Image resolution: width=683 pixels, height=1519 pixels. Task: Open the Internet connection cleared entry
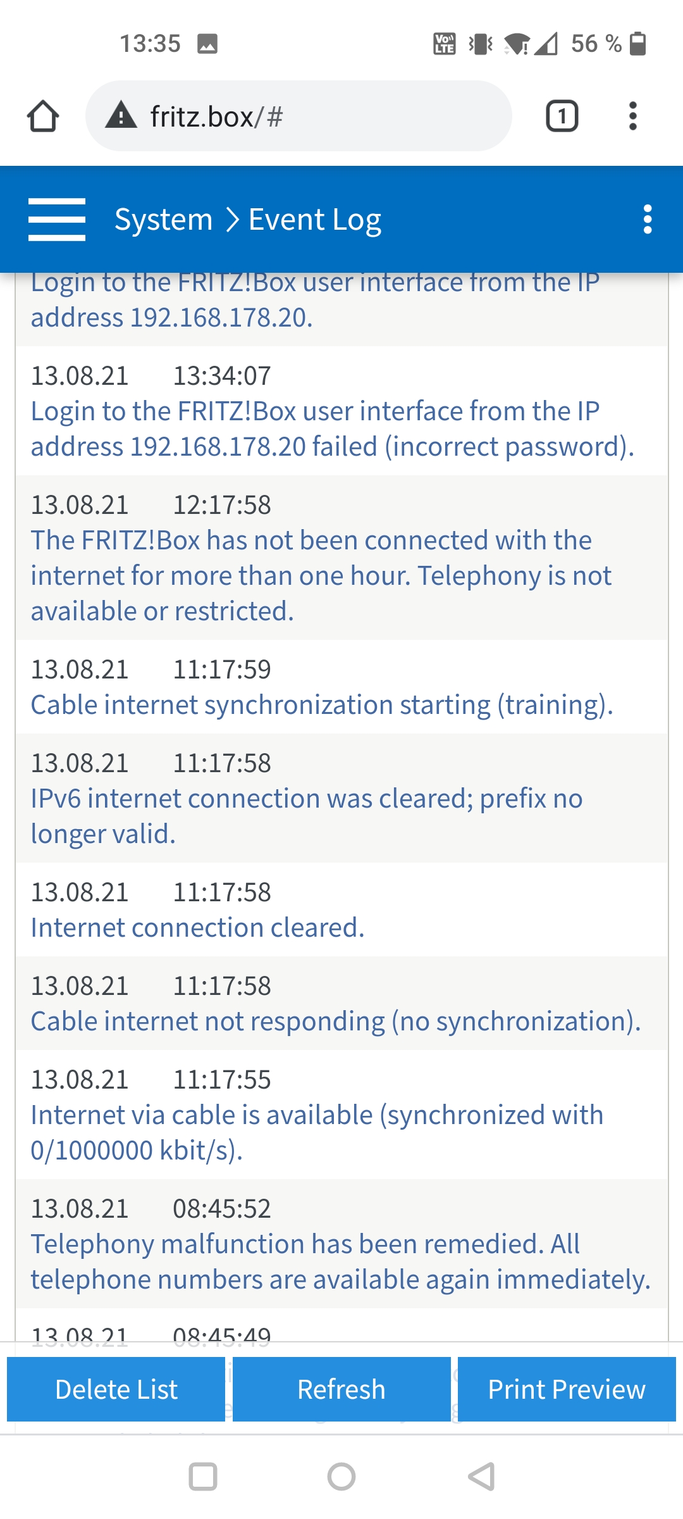click(x=341, y=910)
